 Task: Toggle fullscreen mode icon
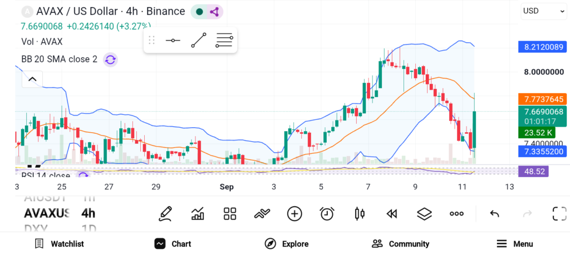pos(559,214)
